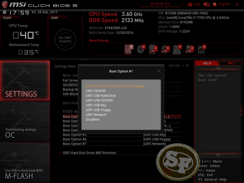Click the Memory Size 8192MB text
Screen dimensions: 244x183
point(175,22)
